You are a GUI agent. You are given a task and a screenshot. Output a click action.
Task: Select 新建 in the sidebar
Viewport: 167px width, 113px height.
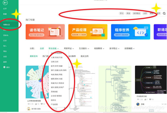(x=5, y=14)
